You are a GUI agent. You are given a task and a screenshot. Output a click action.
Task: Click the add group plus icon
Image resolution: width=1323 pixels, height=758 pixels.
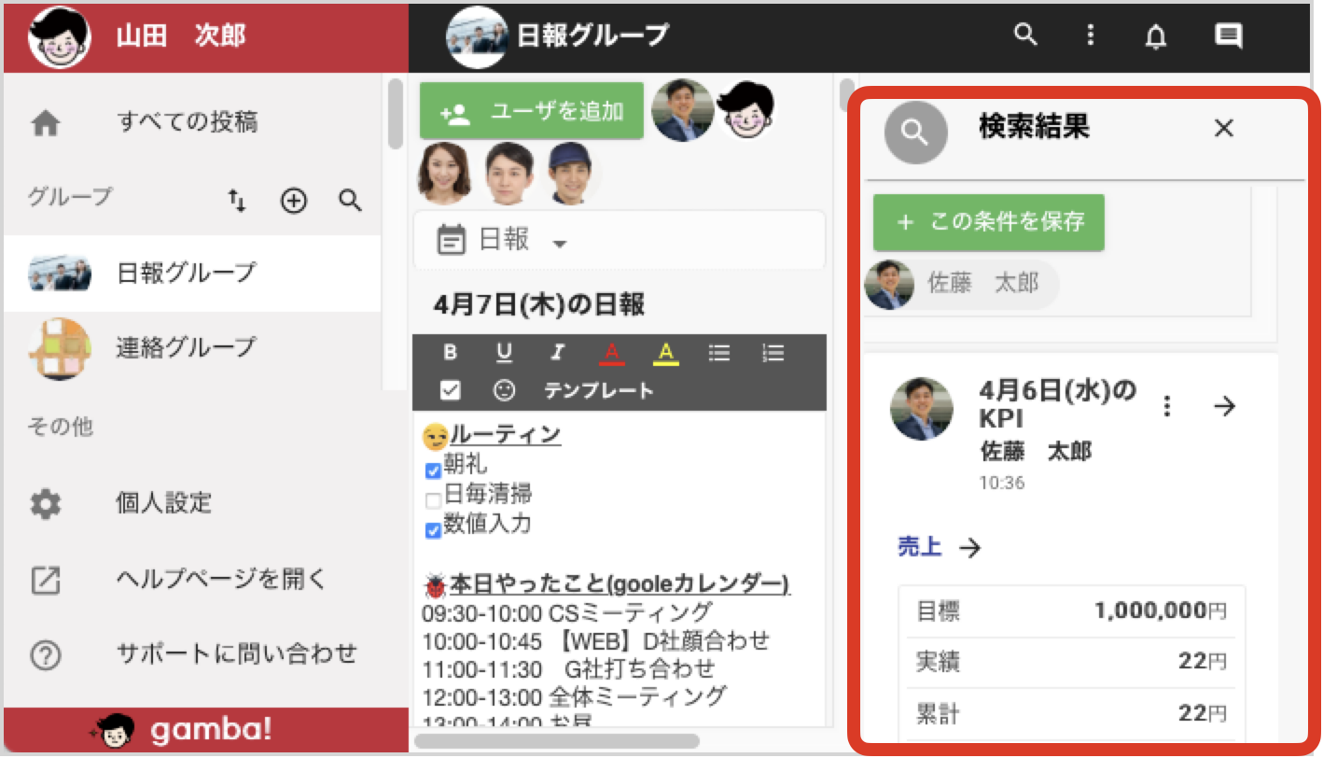point(294,200)
